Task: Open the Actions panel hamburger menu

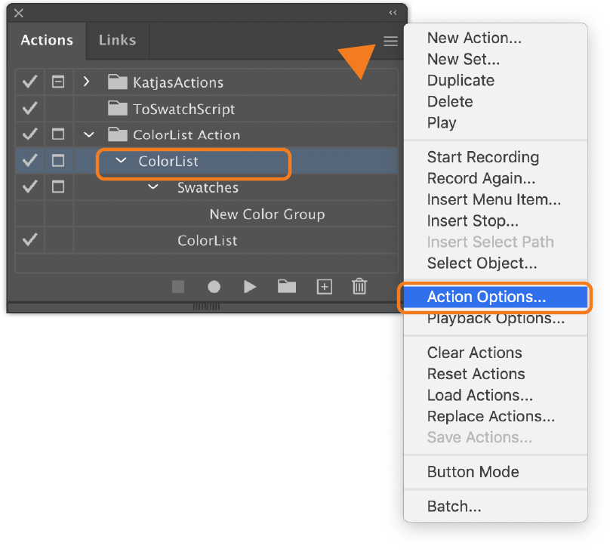Action: pyautogui.click(x=390, y=41)
